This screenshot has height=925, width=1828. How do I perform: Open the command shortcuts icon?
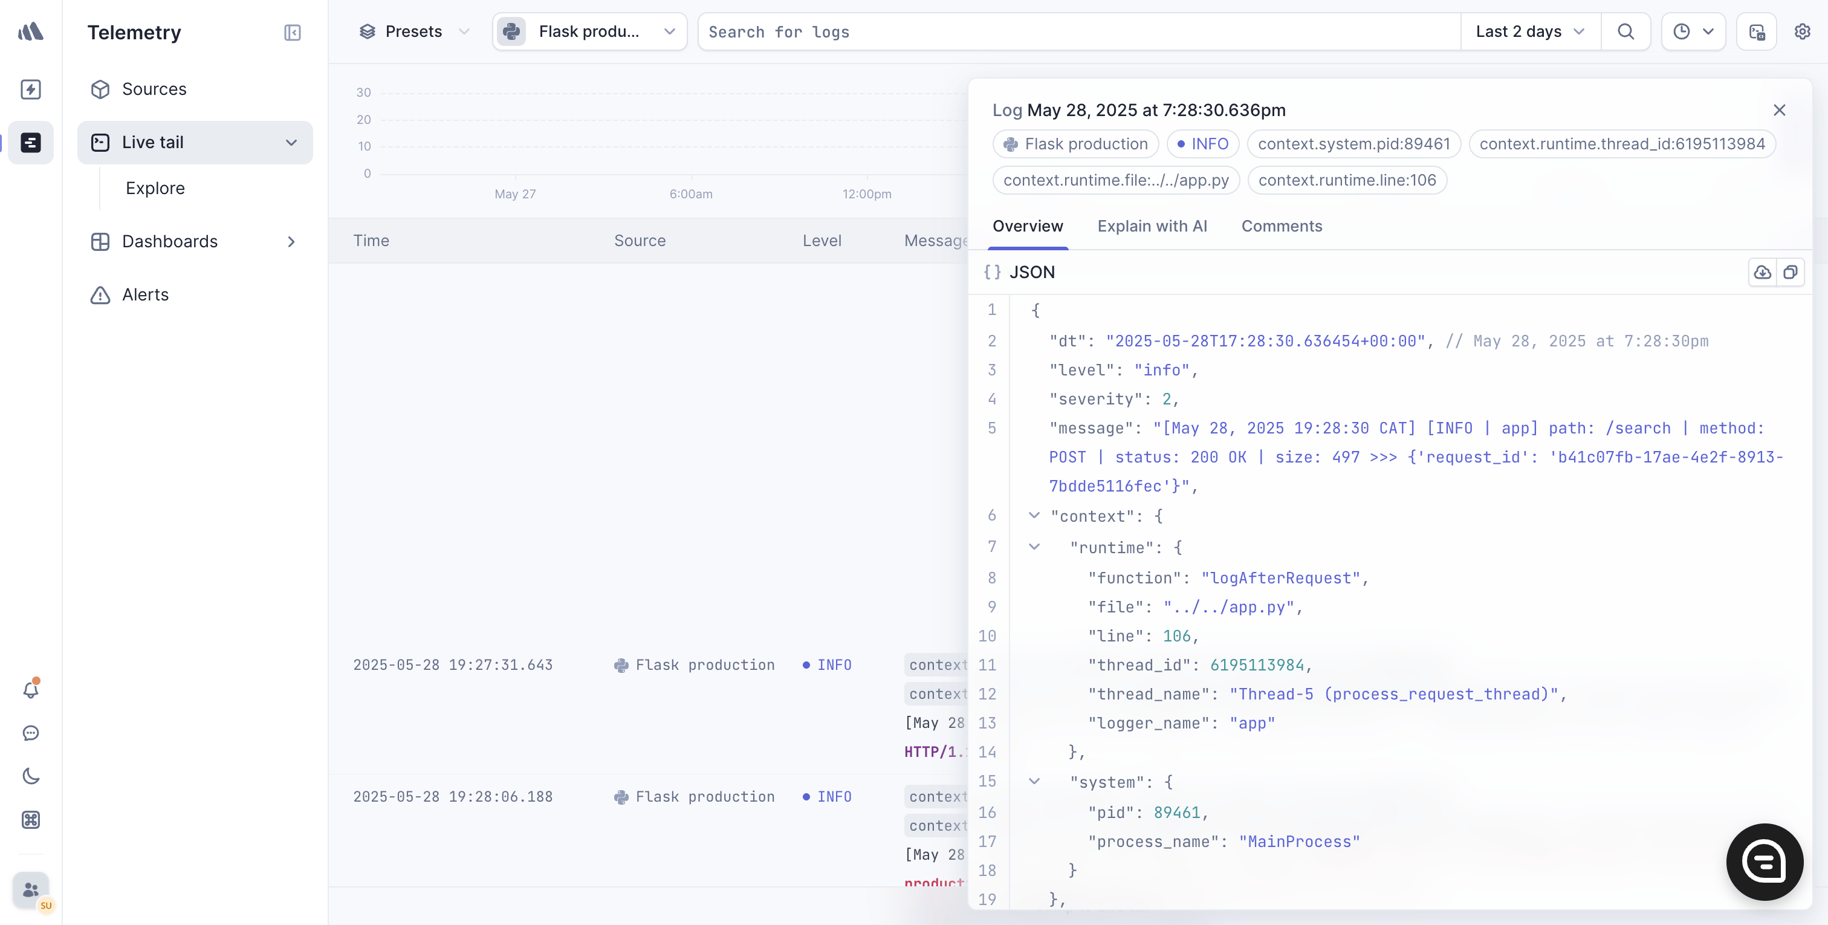(x=30, y=820)
